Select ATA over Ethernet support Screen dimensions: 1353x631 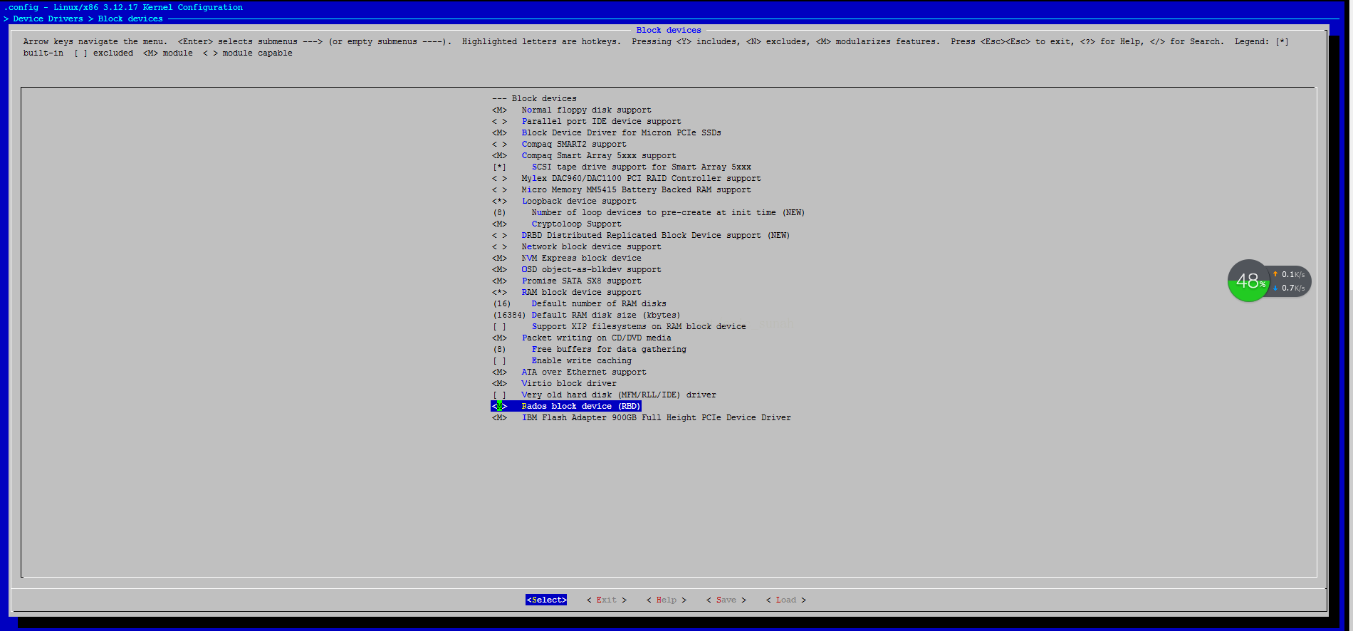point(569,372)
